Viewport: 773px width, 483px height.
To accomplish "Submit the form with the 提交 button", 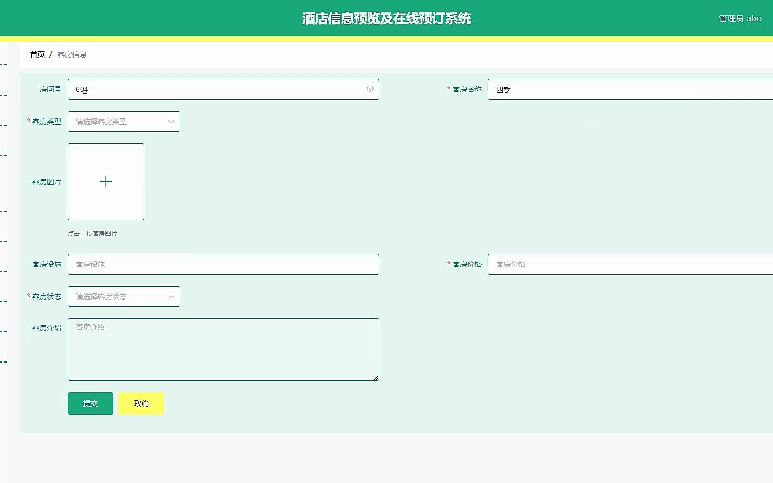I will coord(90,404).
